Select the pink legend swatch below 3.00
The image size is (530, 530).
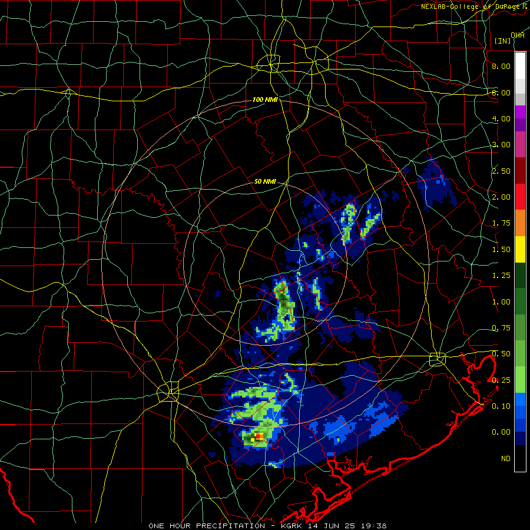tap(520, 145)
